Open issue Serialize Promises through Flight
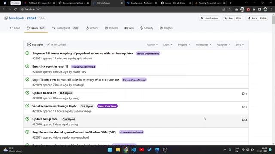The width and height of the screenshot is (275, 154). 55,106
